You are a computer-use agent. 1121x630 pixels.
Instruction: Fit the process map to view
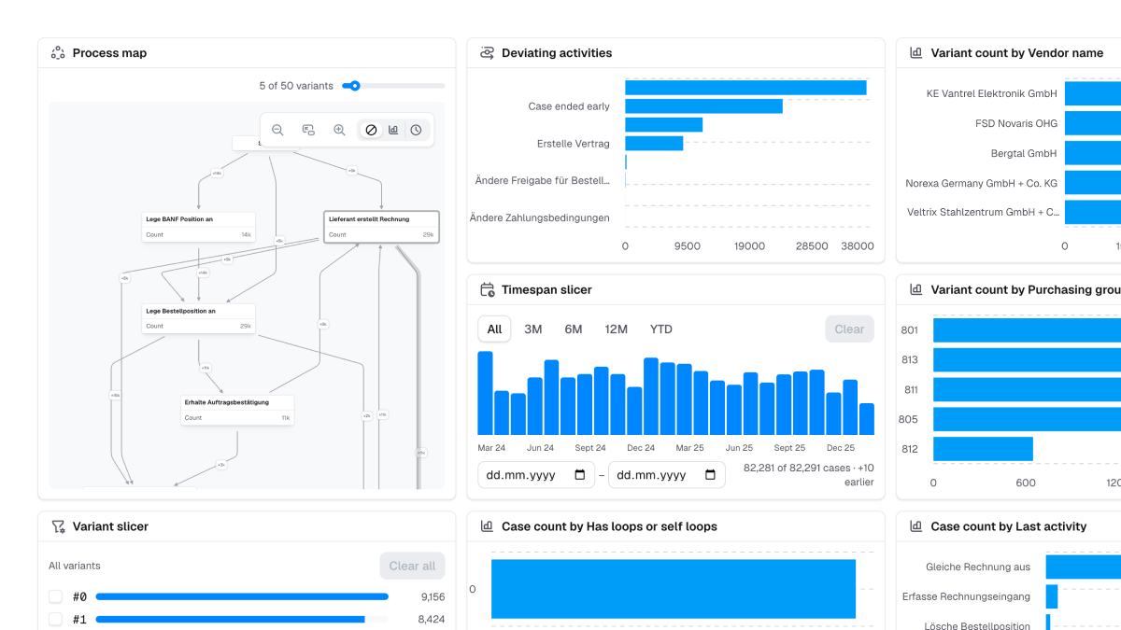308,130
